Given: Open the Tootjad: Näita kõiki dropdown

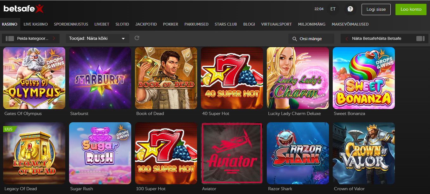Looking at the screenshot, I should click(97, 39).
